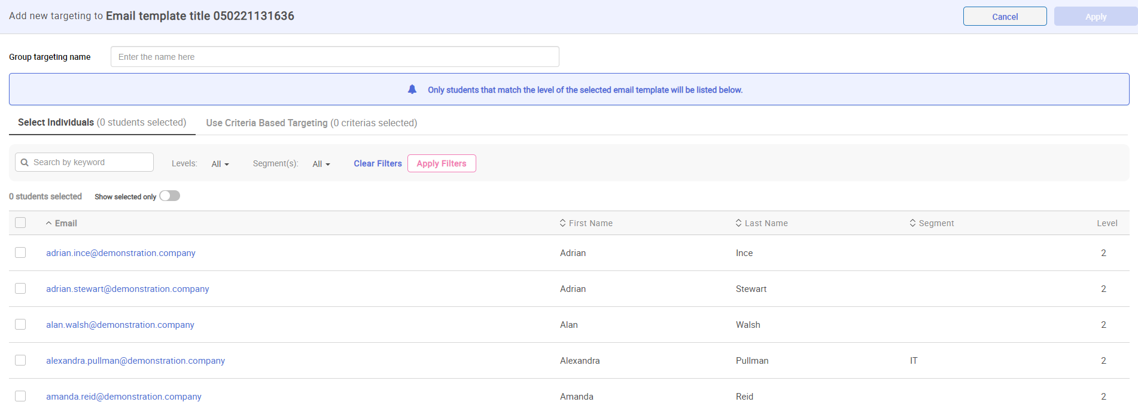Click the Clear Filters link
1138x414 pixels.
pos(378,163)
